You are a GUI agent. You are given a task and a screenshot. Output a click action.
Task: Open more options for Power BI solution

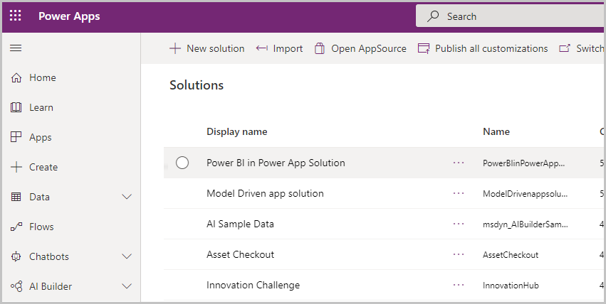click(459, 163)
